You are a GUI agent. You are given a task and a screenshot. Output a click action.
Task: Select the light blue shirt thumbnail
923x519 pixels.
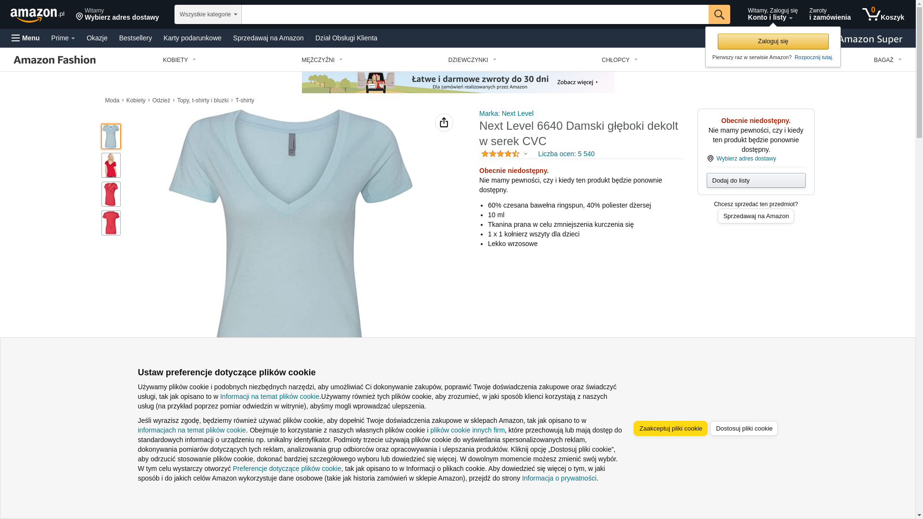(111, 136)
